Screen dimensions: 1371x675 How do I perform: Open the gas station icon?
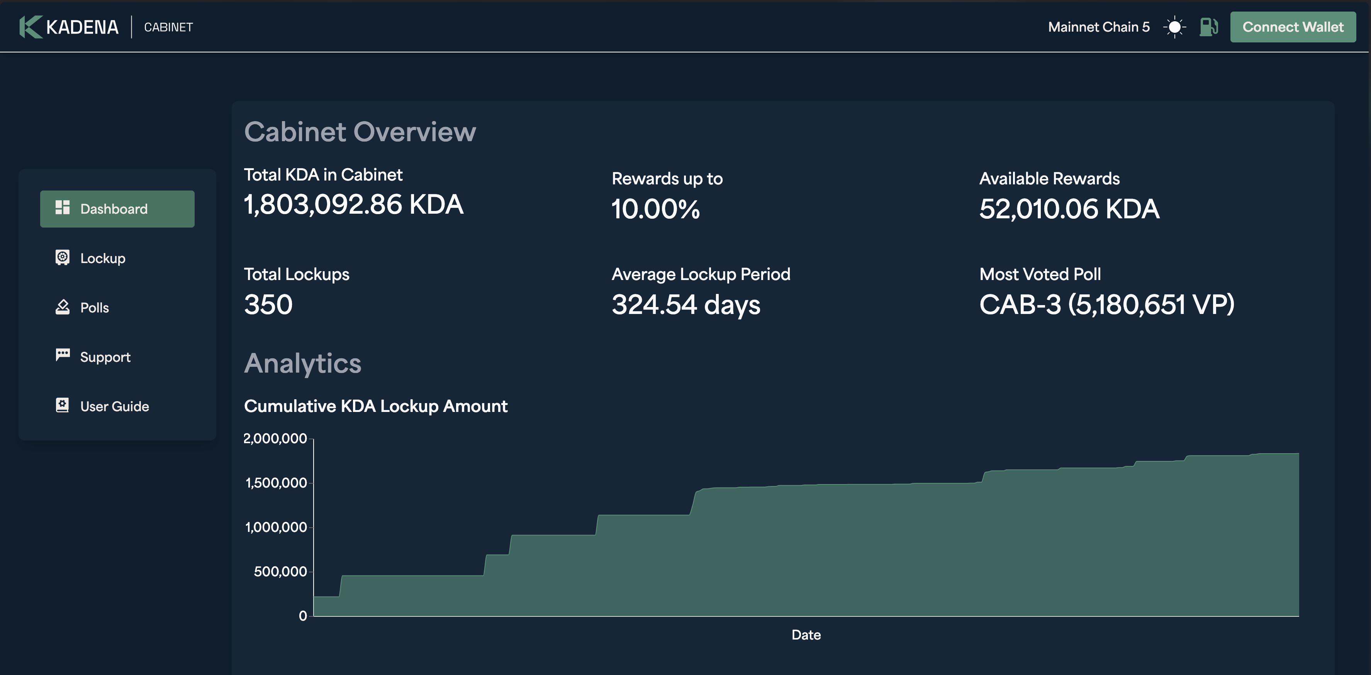pyautogui.click(x=1209, y=27)
